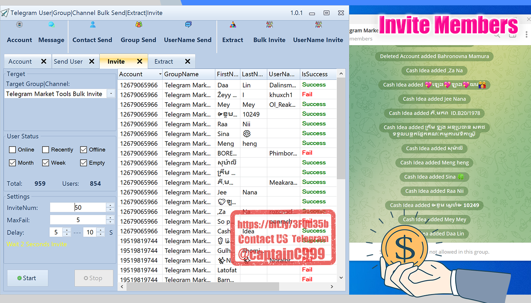Click the Extract toolbar icon
Viewport: 531px width, 303px height.
[233, 33]
